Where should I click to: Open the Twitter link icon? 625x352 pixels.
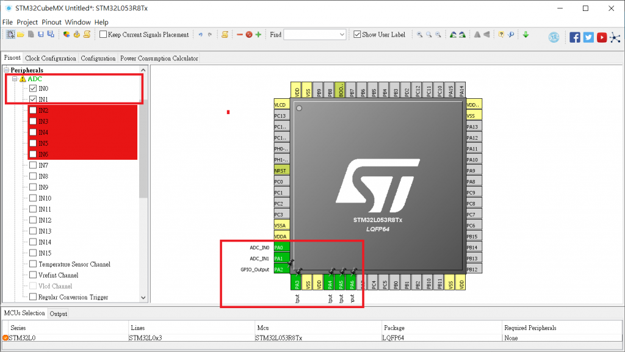[588, 37]
